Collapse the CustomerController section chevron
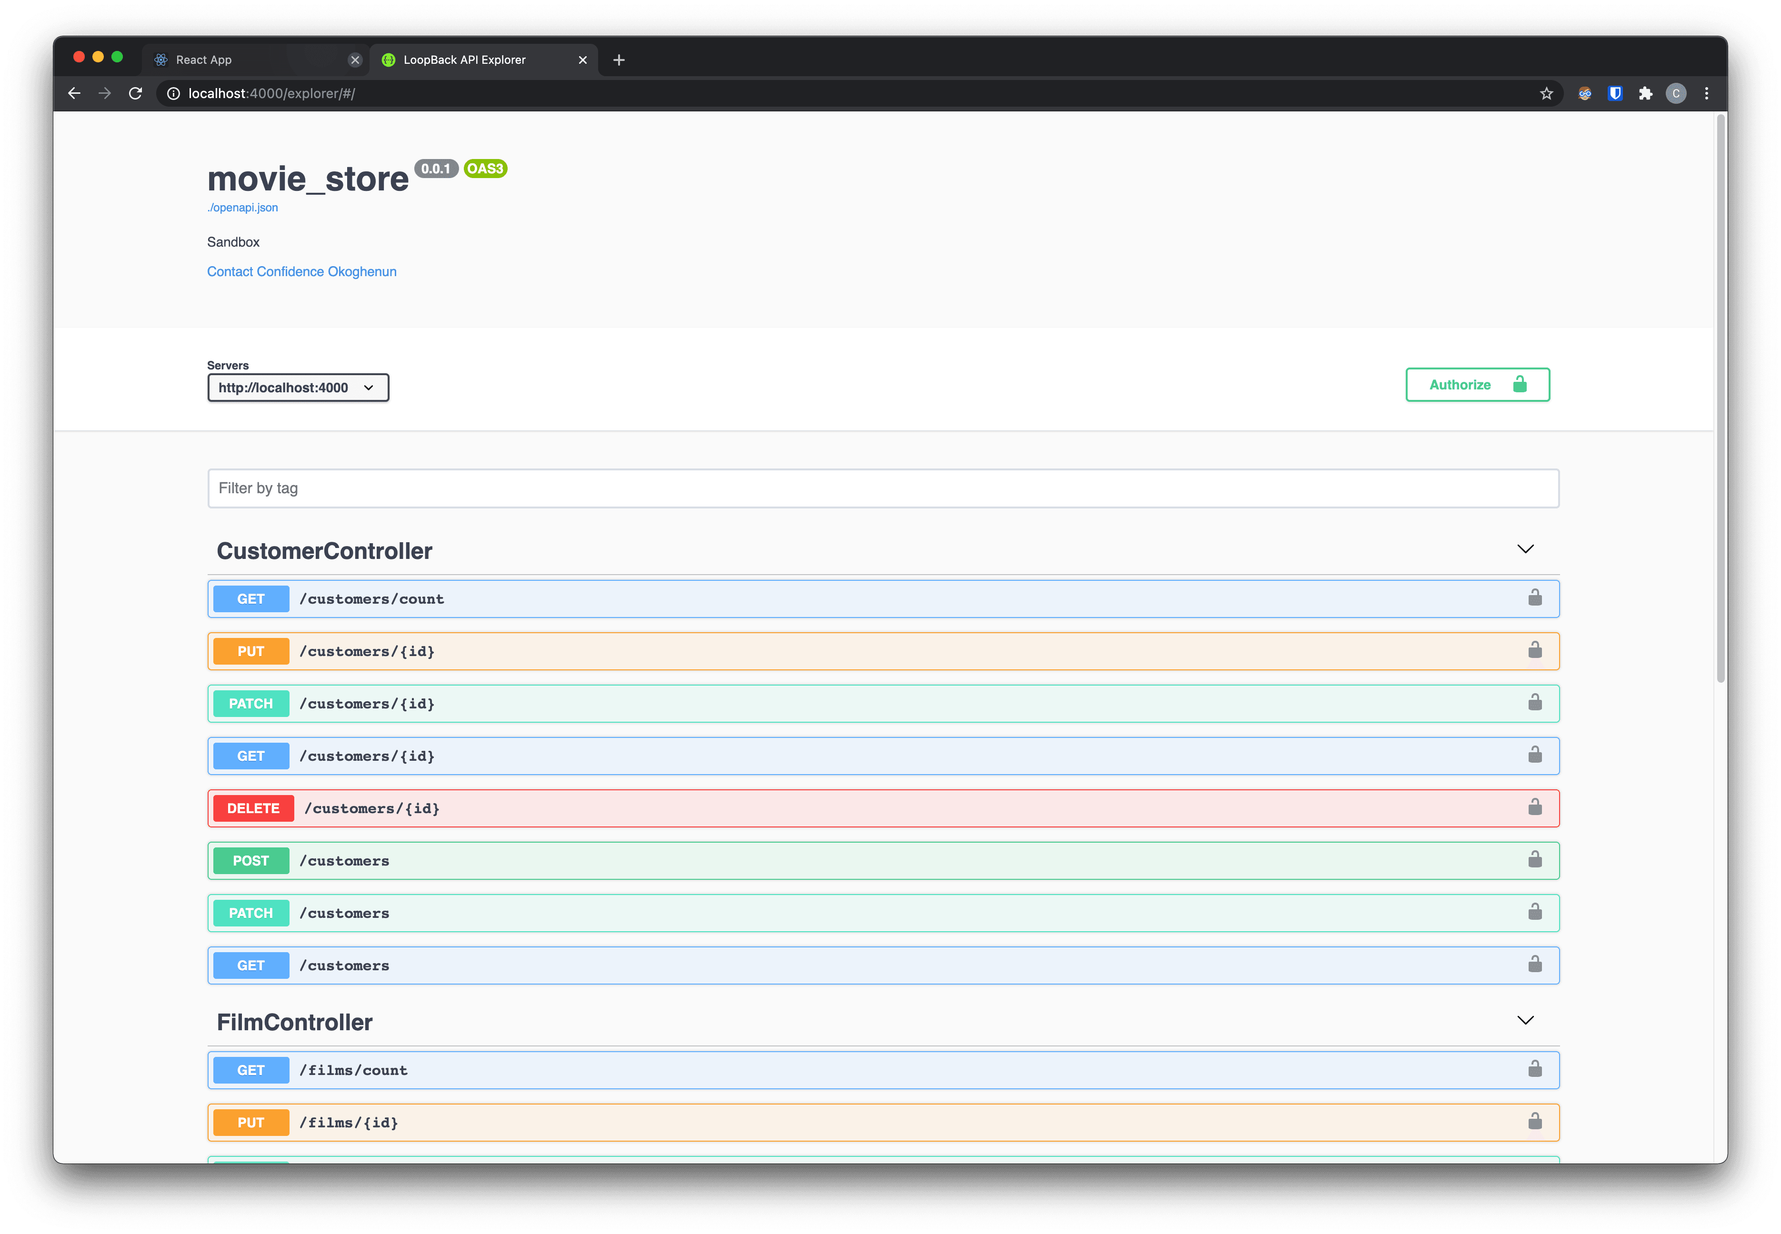 [1524, 549]
